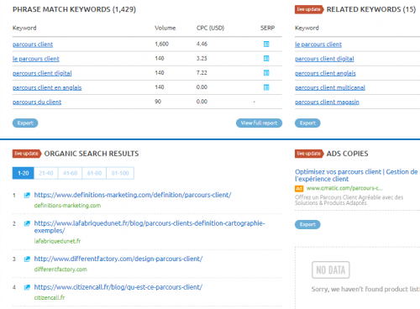Export the Phrase Match Keywords list

[25, 123]
